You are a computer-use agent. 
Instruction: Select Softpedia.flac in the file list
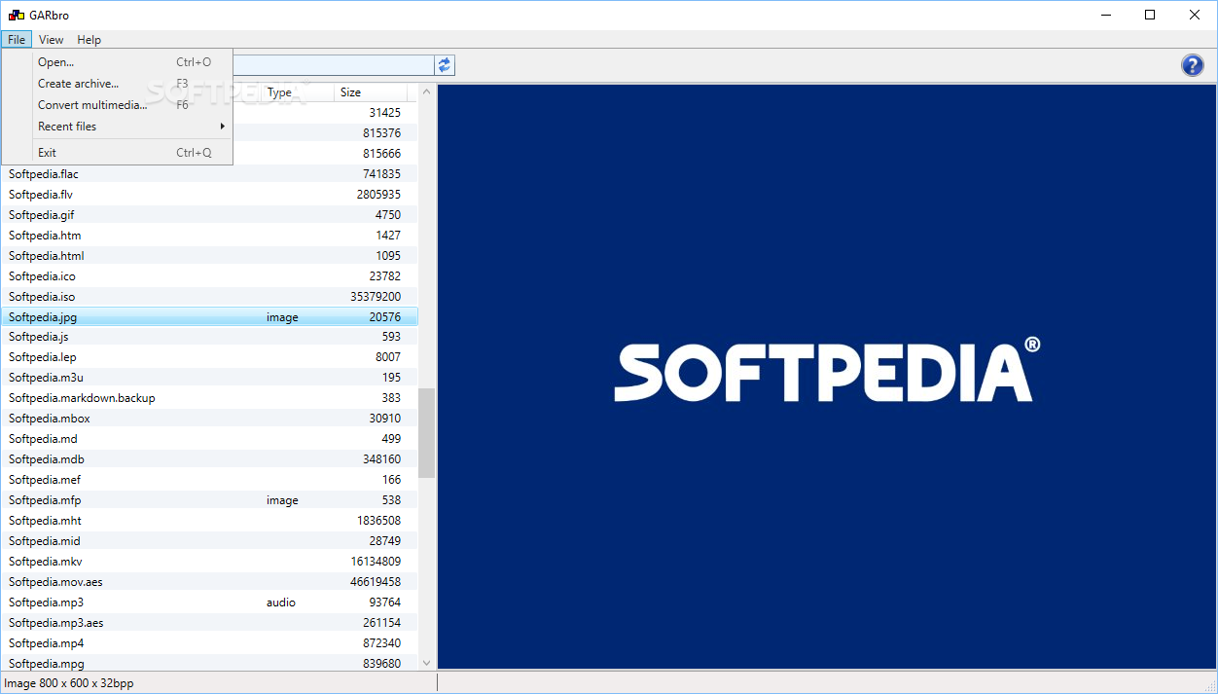click(209, 174)
